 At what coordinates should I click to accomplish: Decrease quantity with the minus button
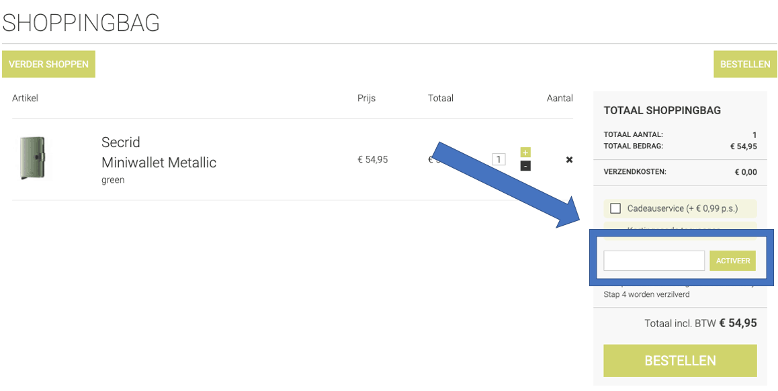click(525, 165)
